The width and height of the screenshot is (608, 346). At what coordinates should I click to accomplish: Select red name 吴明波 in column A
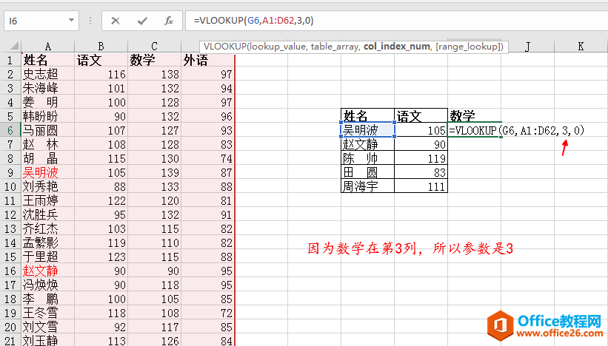coord(47,172)
